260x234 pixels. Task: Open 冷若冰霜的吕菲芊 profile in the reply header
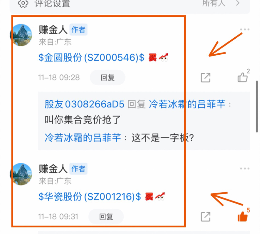click(x=187, y=104)
